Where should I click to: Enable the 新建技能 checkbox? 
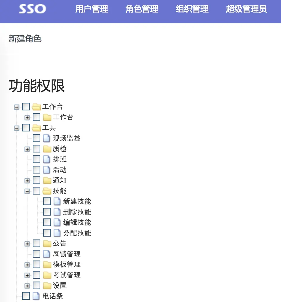click(x=47, y=201)
